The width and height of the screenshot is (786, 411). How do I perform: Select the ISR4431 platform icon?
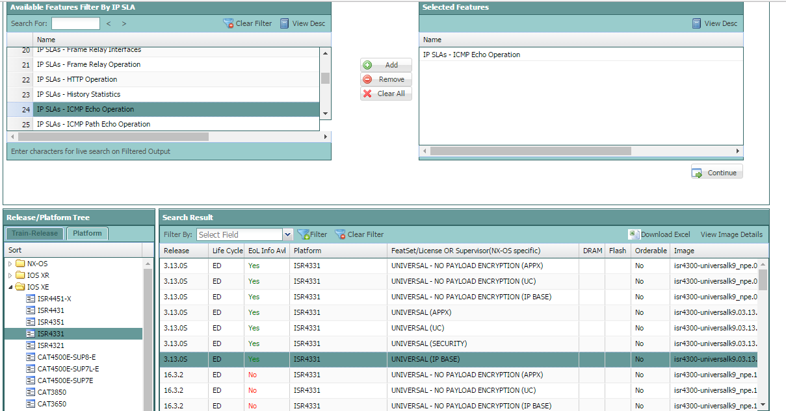tap(31, 310)
